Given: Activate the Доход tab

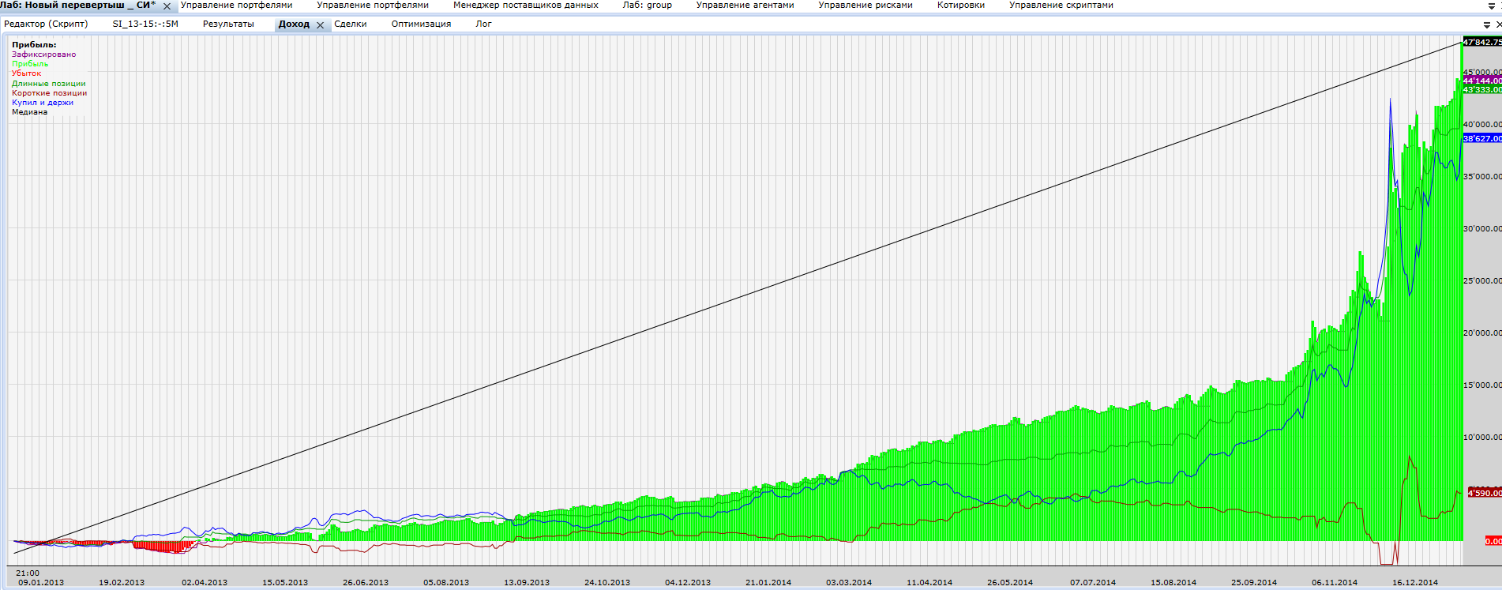Looking at the screenshot, I should pyautogui.click(x=294, y=24).
